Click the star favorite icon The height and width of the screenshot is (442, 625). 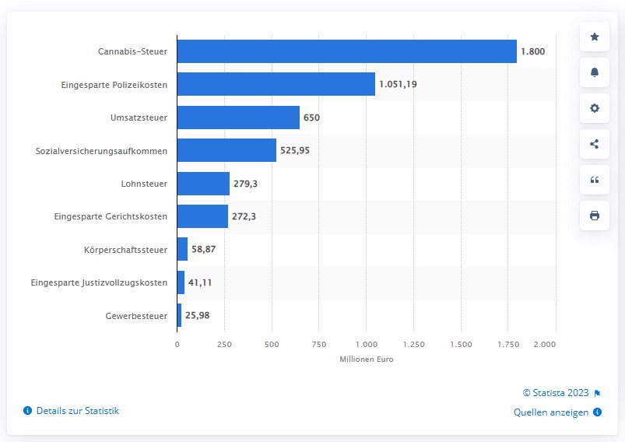(x=595, y=37)
